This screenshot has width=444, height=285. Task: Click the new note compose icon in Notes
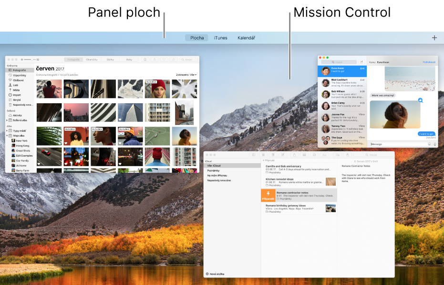pos(283,155)
